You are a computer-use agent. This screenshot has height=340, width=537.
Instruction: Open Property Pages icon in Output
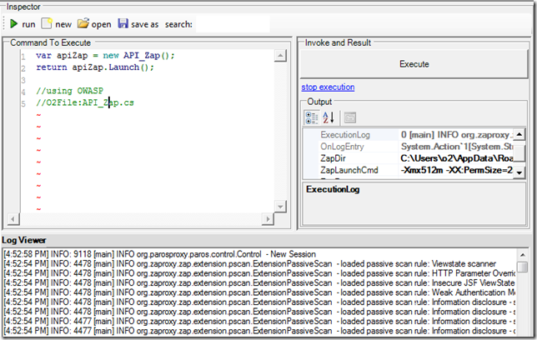(350, 117)
